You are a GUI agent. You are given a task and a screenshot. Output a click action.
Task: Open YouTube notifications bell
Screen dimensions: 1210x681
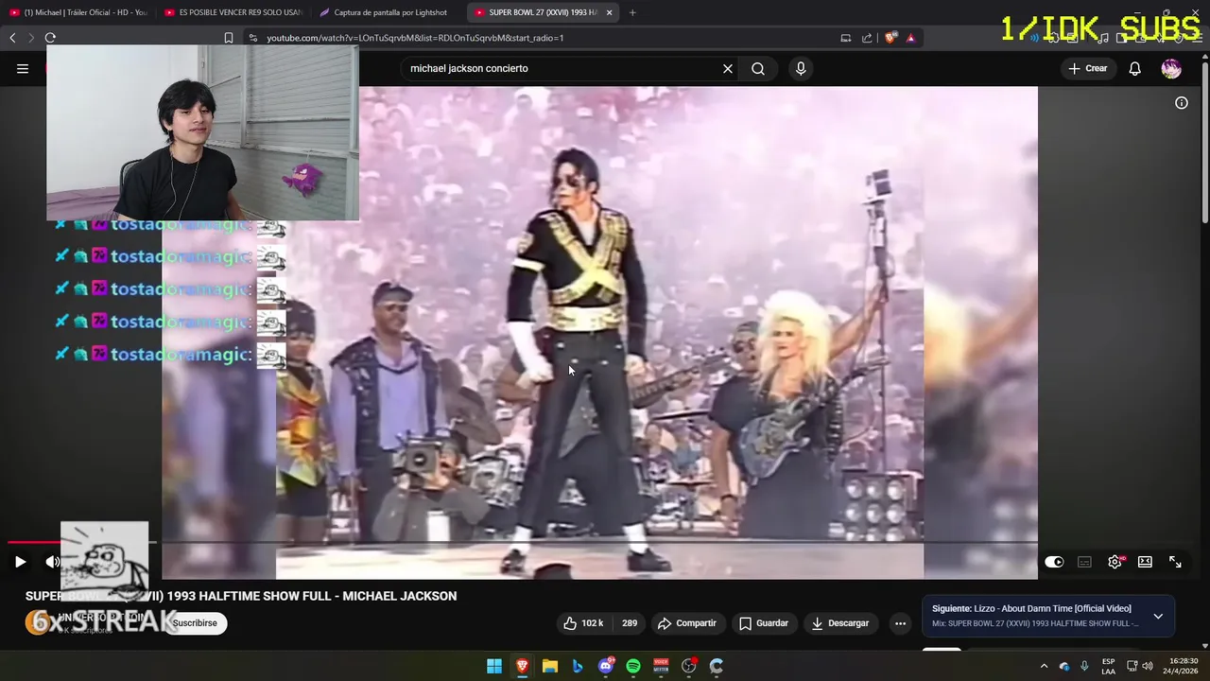1135,68
